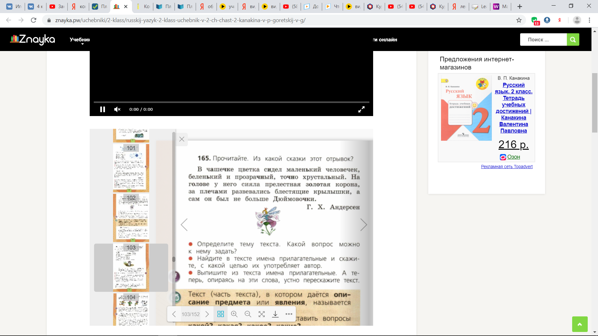Screen dimensions: 598x336
Task: Switch to the YouTube tab labeled За
Action: [57, 7]
